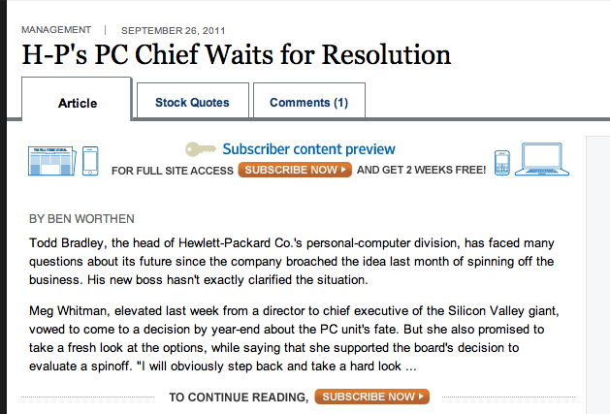The width and height of the screenshot is (610, 414).
Task: Click the And Get 2 Weeks Free text
Action: point(421,170)
